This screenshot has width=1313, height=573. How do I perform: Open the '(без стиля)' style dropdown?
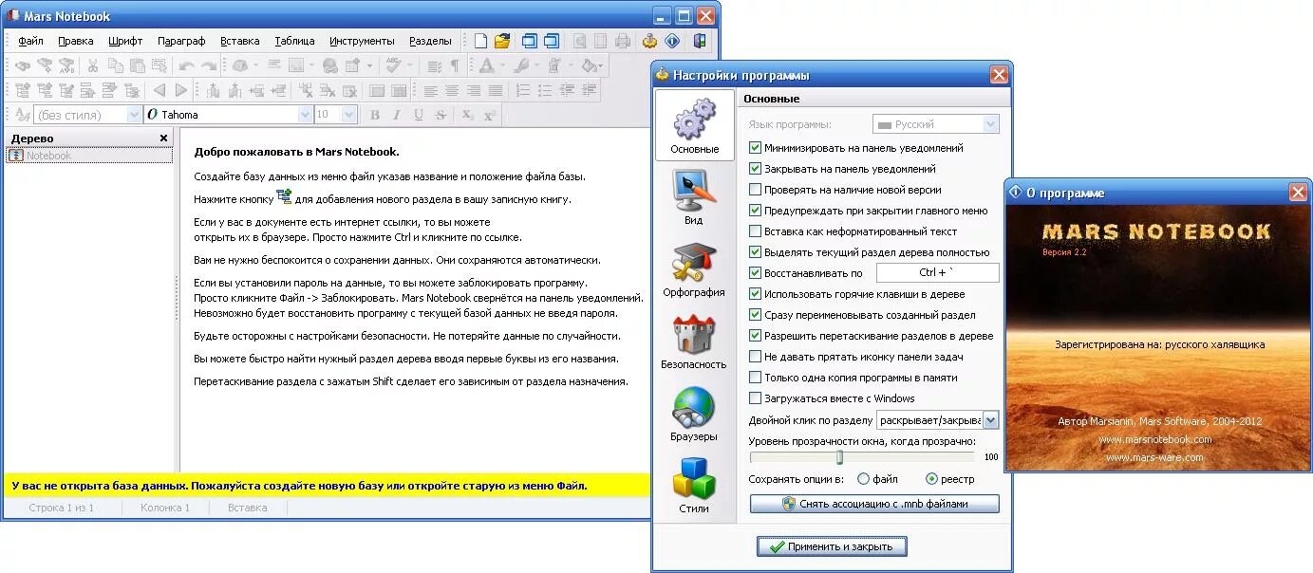[x=134, y=115]
